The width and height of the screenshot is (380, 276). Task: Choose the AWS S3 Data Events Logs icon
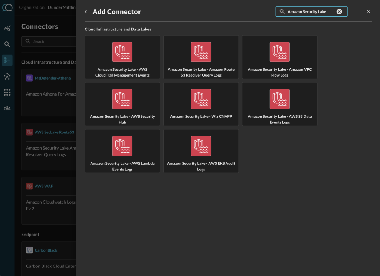(x=279, y=99)
